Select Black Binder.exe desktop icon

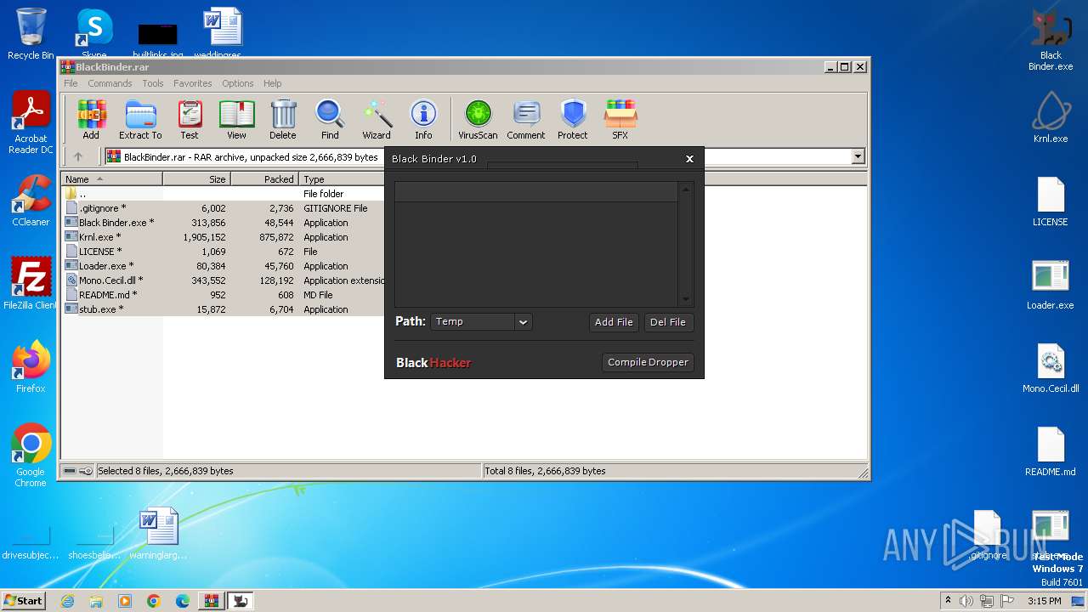[x=1051, y=40]
